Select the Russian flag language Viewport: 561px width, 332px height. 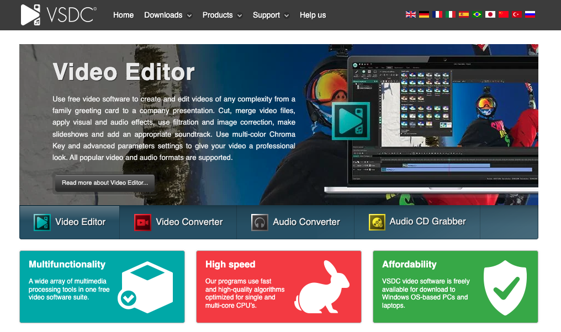(530, 14)
